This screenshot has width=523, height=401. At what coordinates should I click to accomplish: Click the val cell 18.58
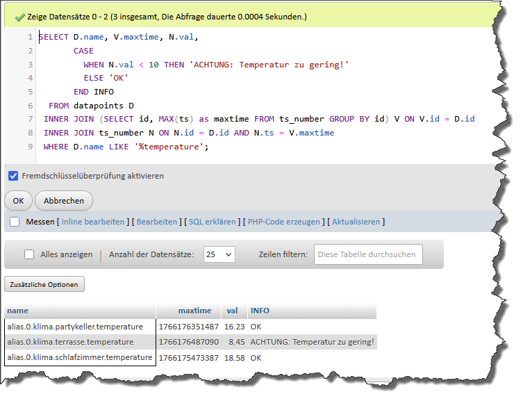[x=235, y=358]
